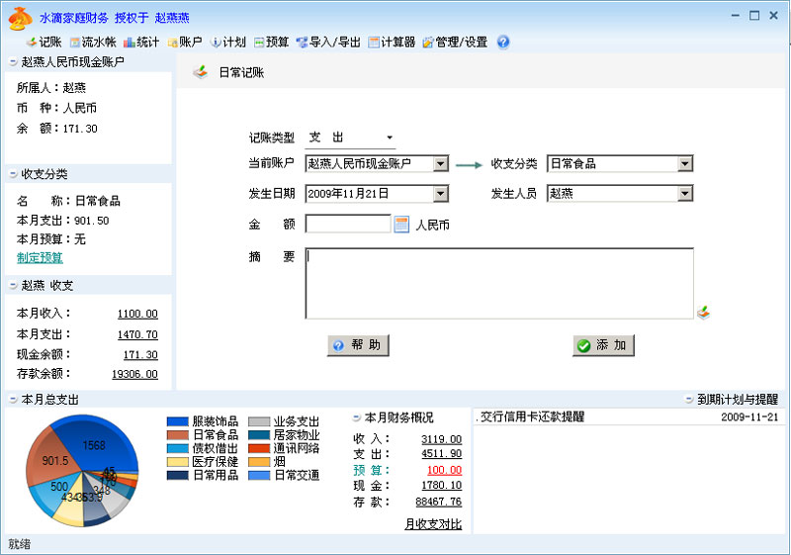Click the 支出 value 4511.90
791x555 pixels.
click(x=441, y=453)
